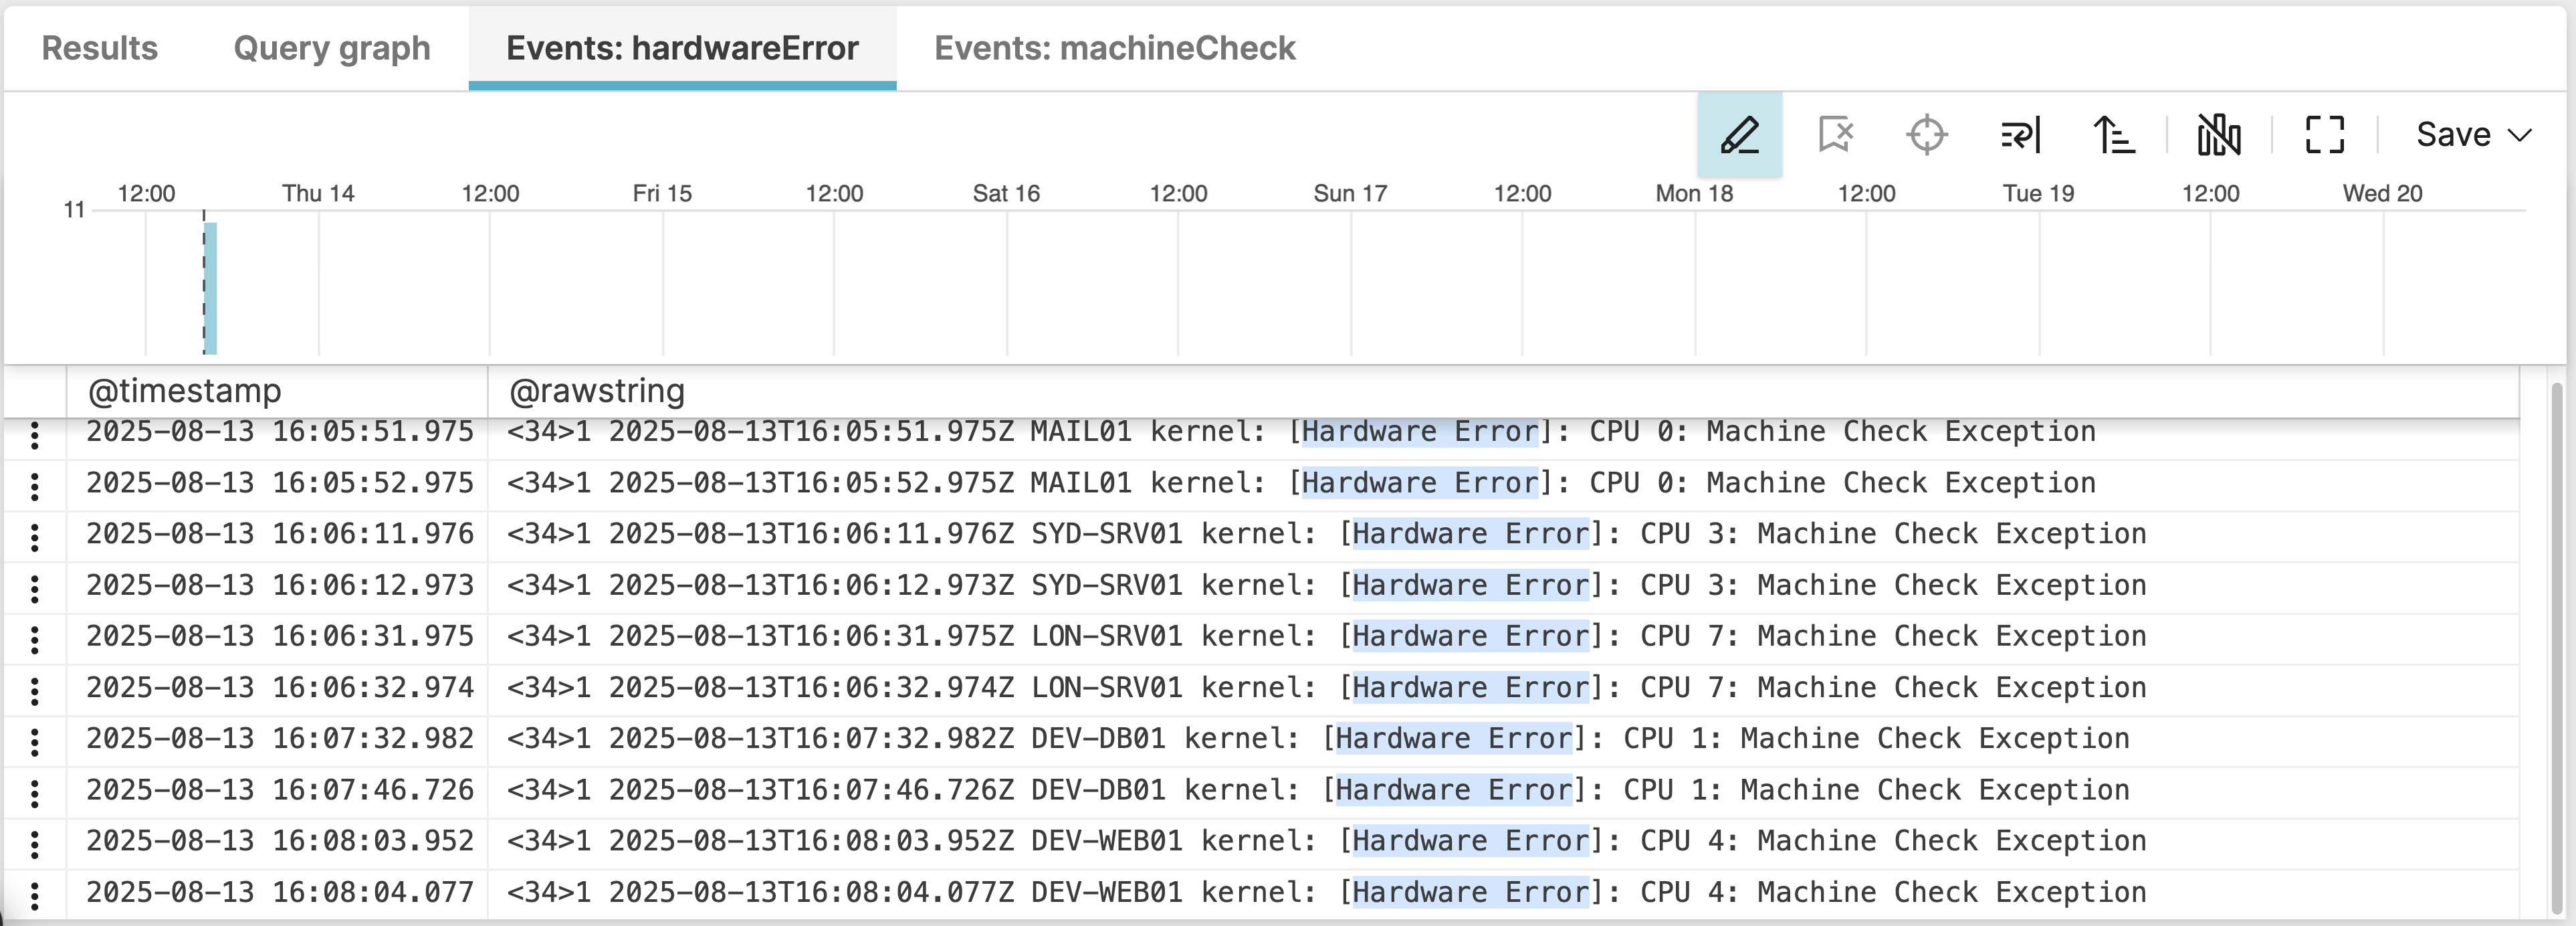Viewport: 2576px width, 926px height.
Task: Open row options for 16:07:32.982 DEV-DB01 event
Action: pyautogui.click(x=35, y=741)
